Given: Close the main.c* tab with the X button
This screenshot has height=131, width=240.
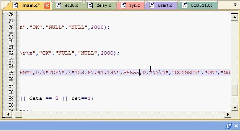Looking at the screenshot, I should point(47,6).
